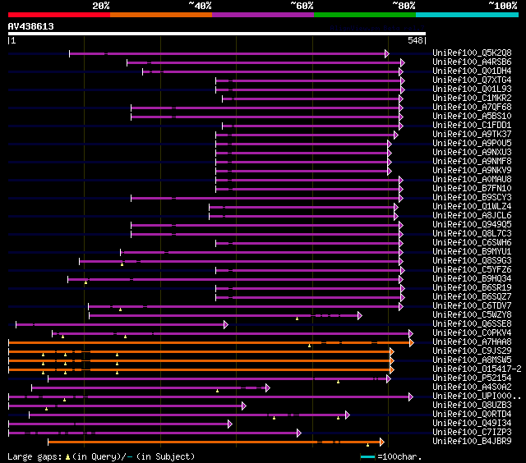Viewport: 526px width, 463px height.
Task: Select the UniRef100_Q8L7C3 label
Action: tap(472, 233)
